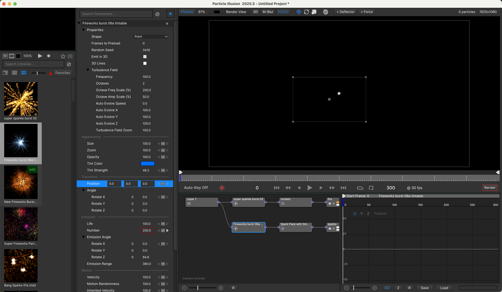
Task: Open the Shape dropdown set to Point
Action: pyautogui.click(x=151, y=37)
